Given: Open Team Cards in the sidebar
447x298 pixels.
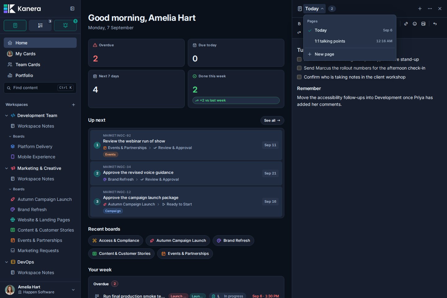Looking at the screenshot, I should point(40,65).
